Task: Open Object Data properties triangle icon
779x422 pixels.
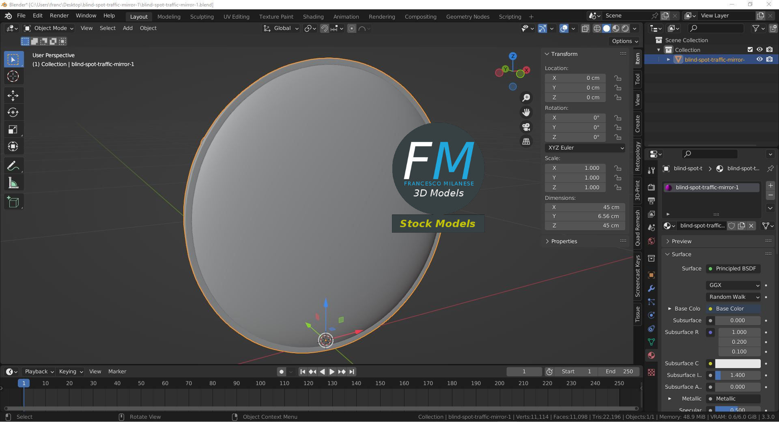Action: coord(651,342)
